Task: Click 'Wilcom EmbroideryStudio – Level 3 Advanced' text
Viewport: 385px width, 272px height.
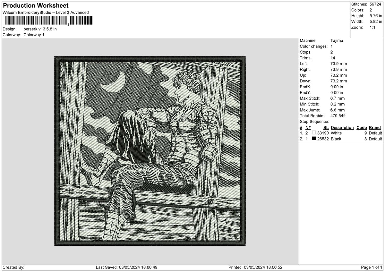Action: coord(46,13)
